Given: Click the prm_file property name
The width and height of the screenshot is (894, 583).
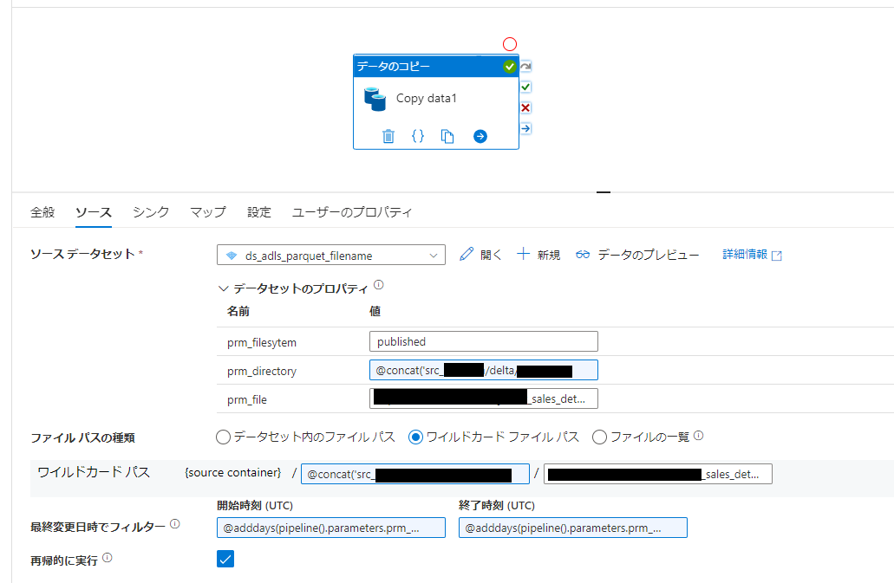Looking at the screenshot, I should 247,399.
